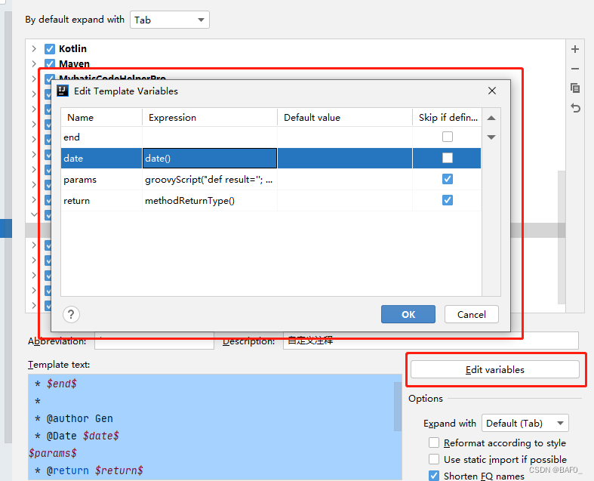Edit the groovyScript expression cell

point(210,179)
